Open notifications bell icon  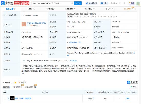(x=124, y=3)
